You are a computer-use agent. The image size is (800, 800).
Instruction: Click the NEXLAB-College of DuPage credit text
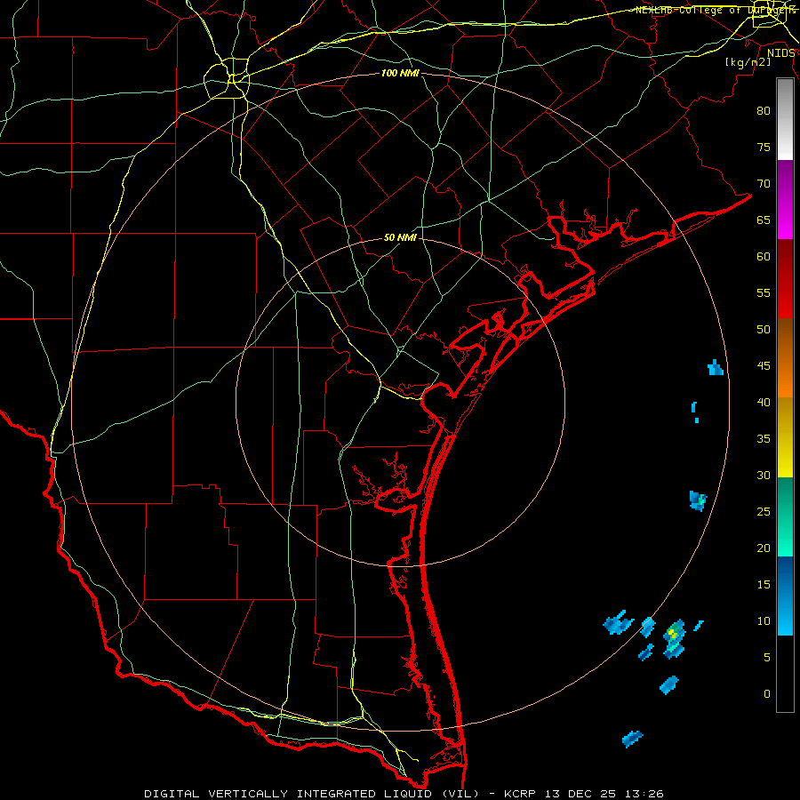pos(715,10)
